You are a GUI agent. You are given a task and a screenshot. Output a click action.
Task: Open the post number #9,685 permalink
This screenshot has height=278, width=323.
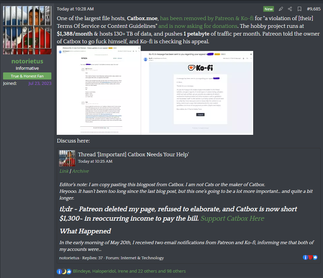pyautogui.click(x=314, y=9)
